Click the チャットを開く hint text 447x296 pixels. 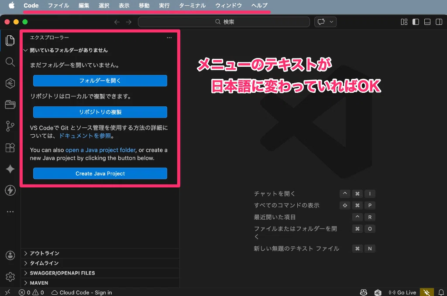point(275,194)
